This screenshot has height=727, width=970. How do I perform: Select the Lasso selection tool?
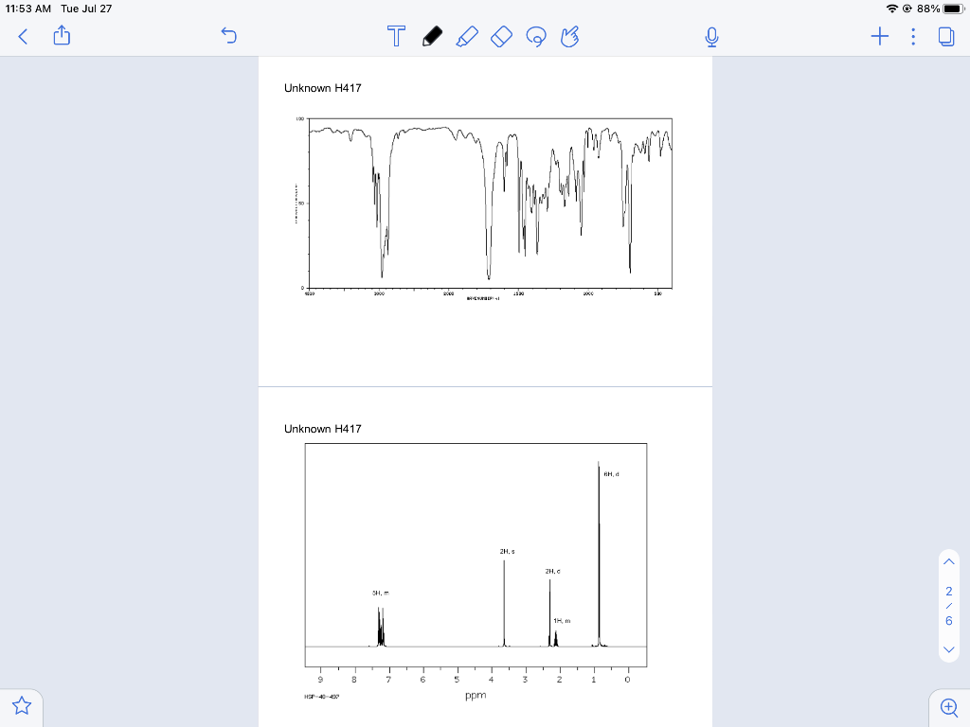(x=536, y=36)
